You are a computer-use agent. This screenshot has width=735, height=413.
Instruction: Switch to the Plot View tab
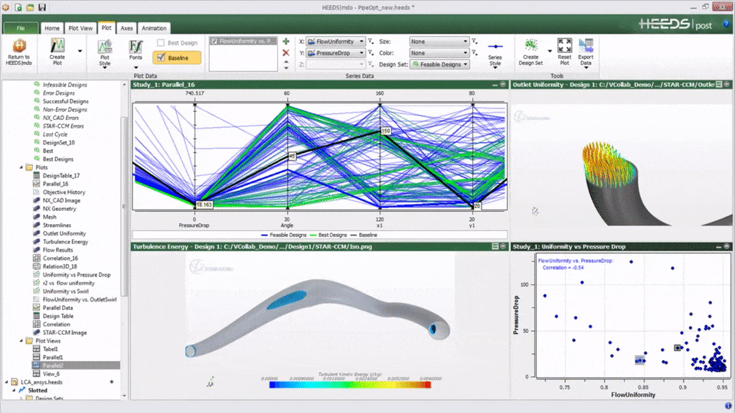(80, 28)
